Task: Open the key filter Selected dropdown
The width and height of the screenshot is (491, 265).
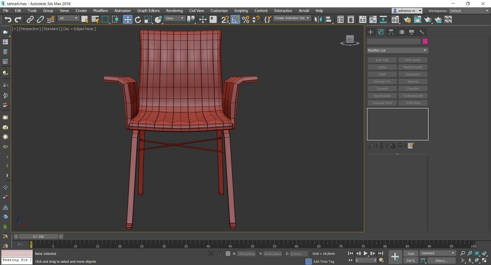Action: [438, 253]
